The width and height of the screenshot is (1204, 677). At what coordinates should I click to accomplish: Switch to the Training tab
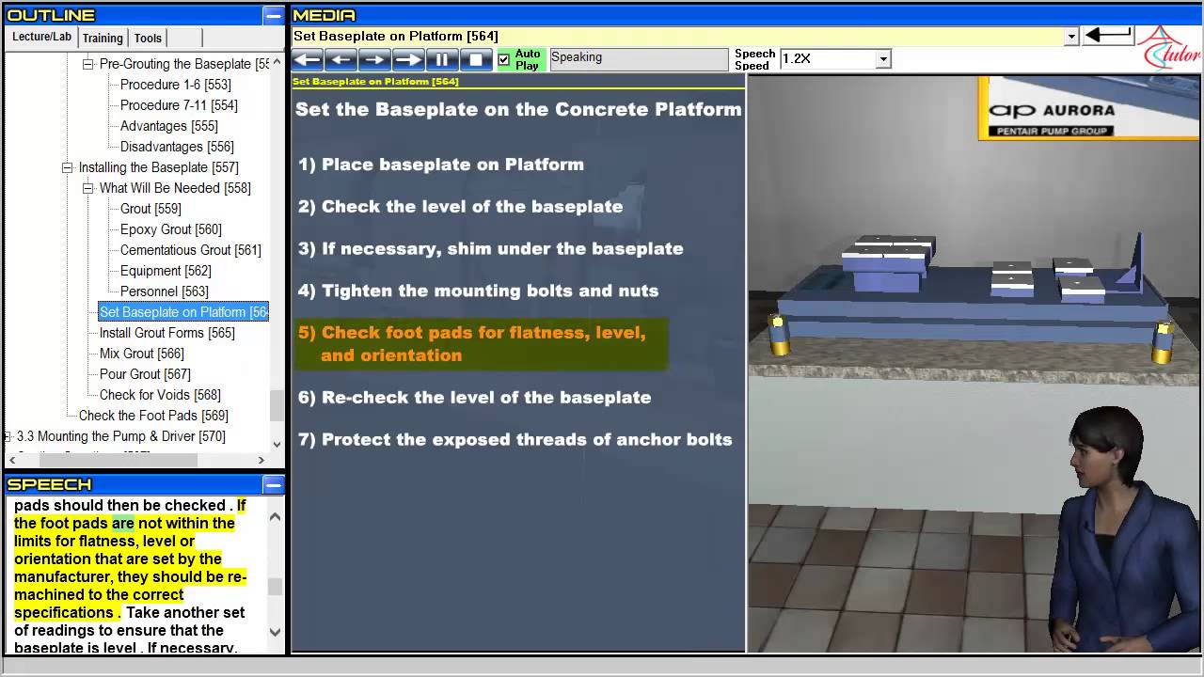(x=103, y=39)
